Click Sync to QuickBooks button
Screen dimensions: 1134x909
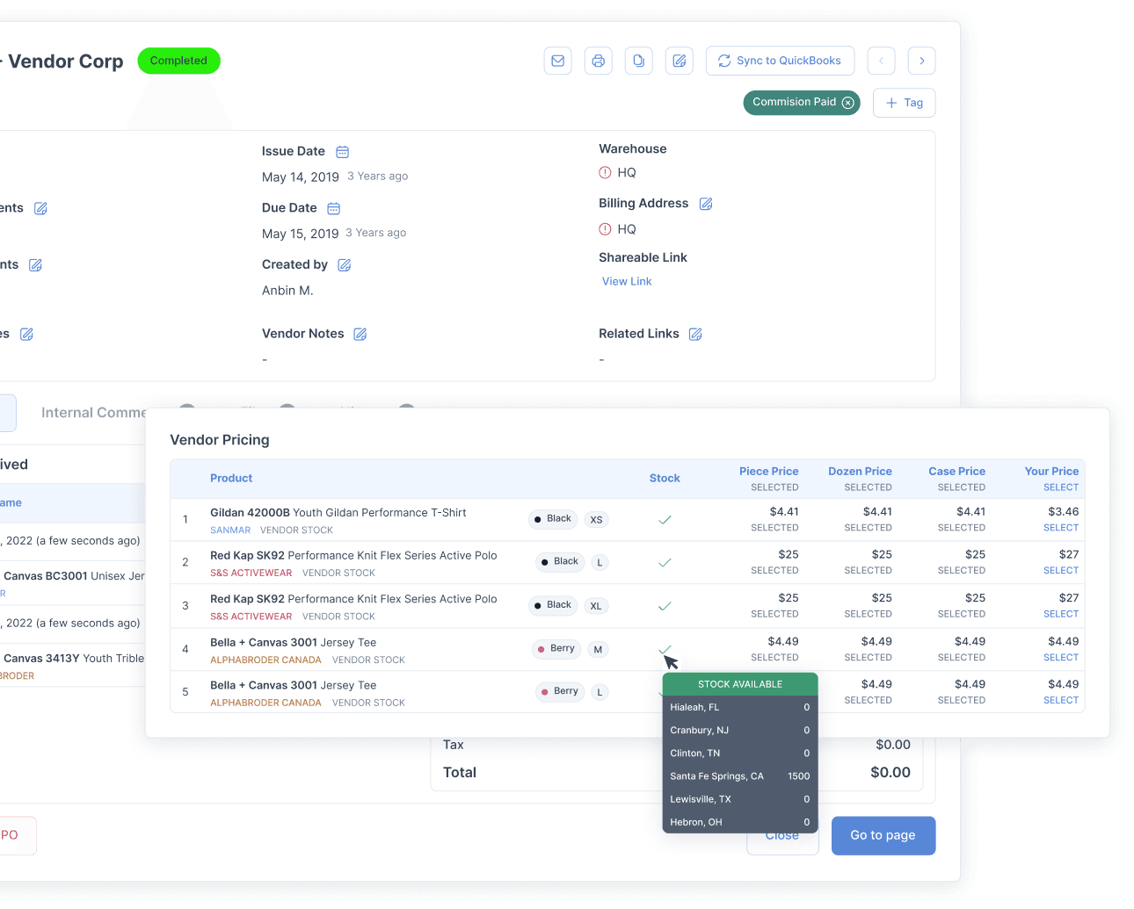click(x=780, y=61)
